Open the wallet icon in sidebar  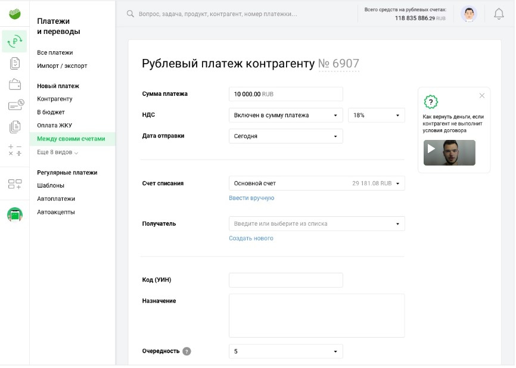[x=15, y=85]
